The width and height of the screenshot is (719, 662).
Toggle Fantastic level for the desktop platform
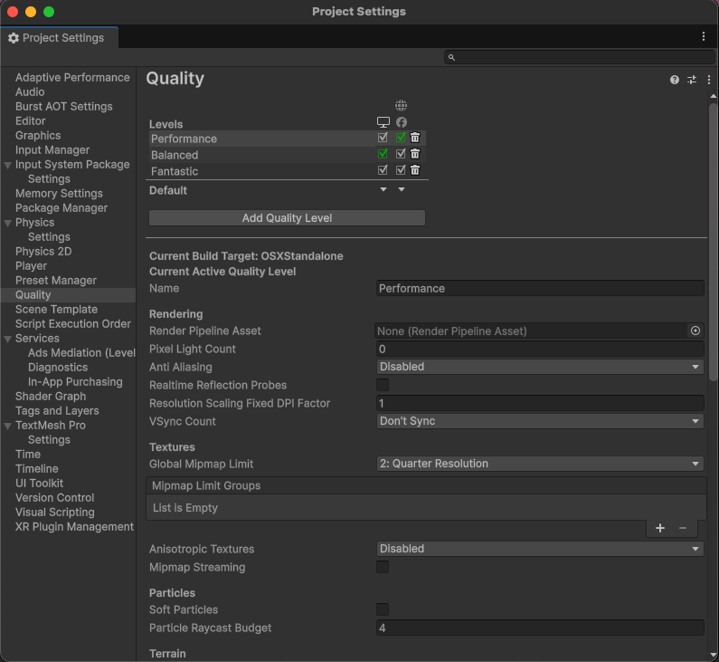tap(383, 169)
